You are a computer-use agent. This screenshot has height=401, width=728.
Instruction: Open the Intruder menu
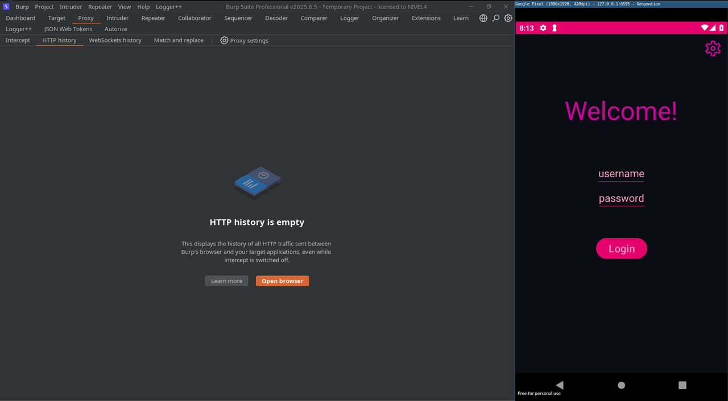[71, 7]
